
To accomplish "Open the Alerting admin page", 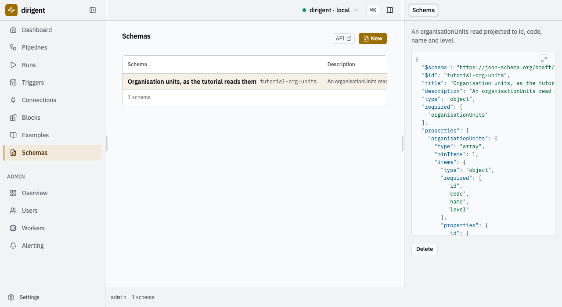I will point(52,246).
